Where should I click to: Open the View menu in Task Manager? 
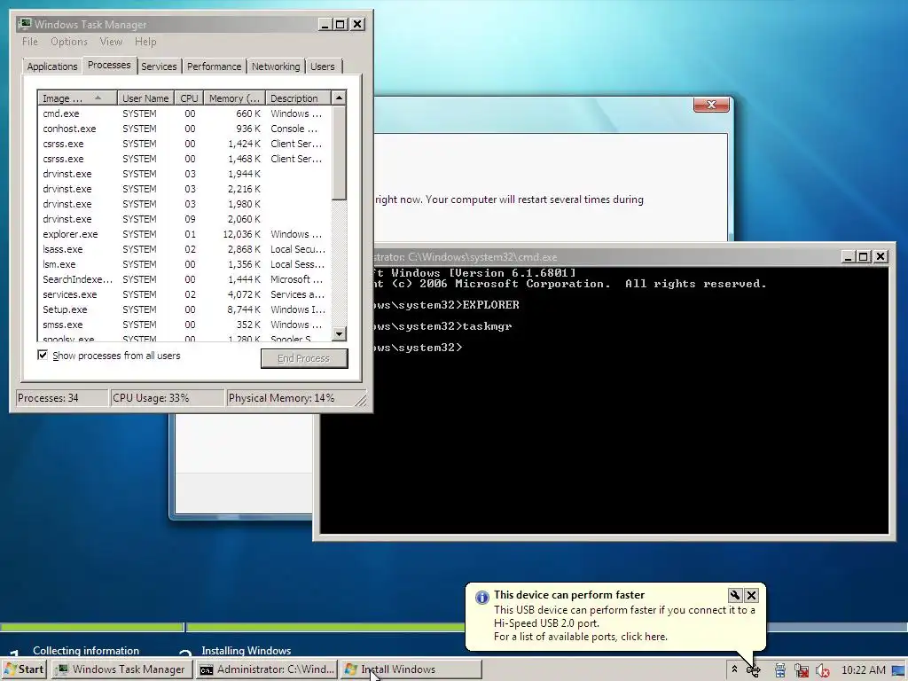[111, 42]
